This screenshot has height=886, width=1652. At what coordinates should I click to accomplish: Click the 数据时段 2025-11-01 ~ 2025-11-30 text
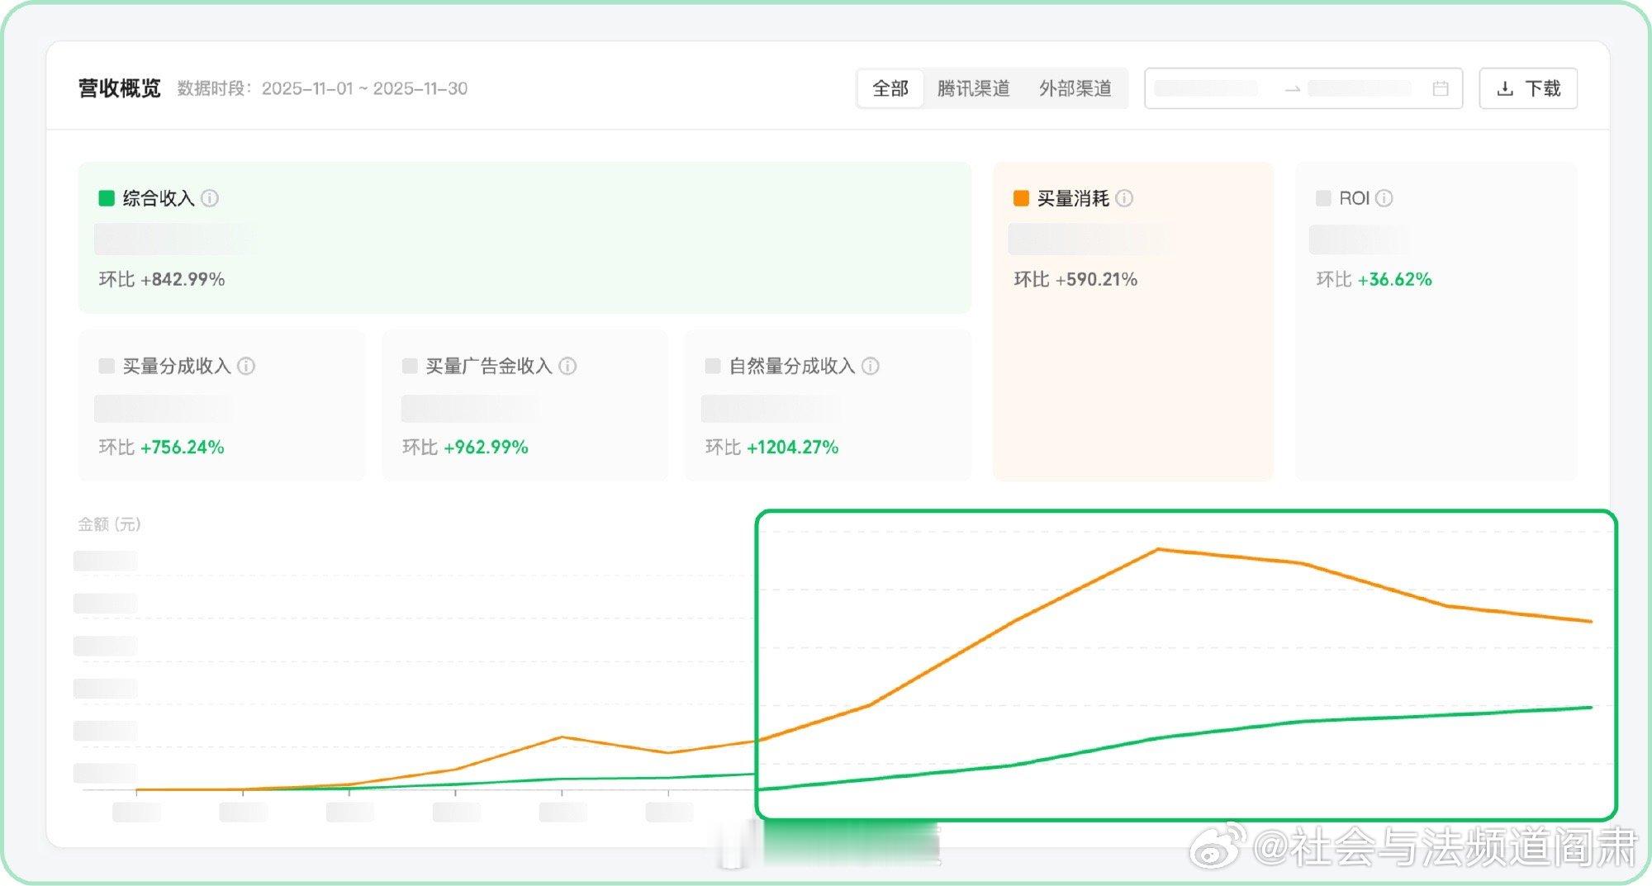point(322,88)
